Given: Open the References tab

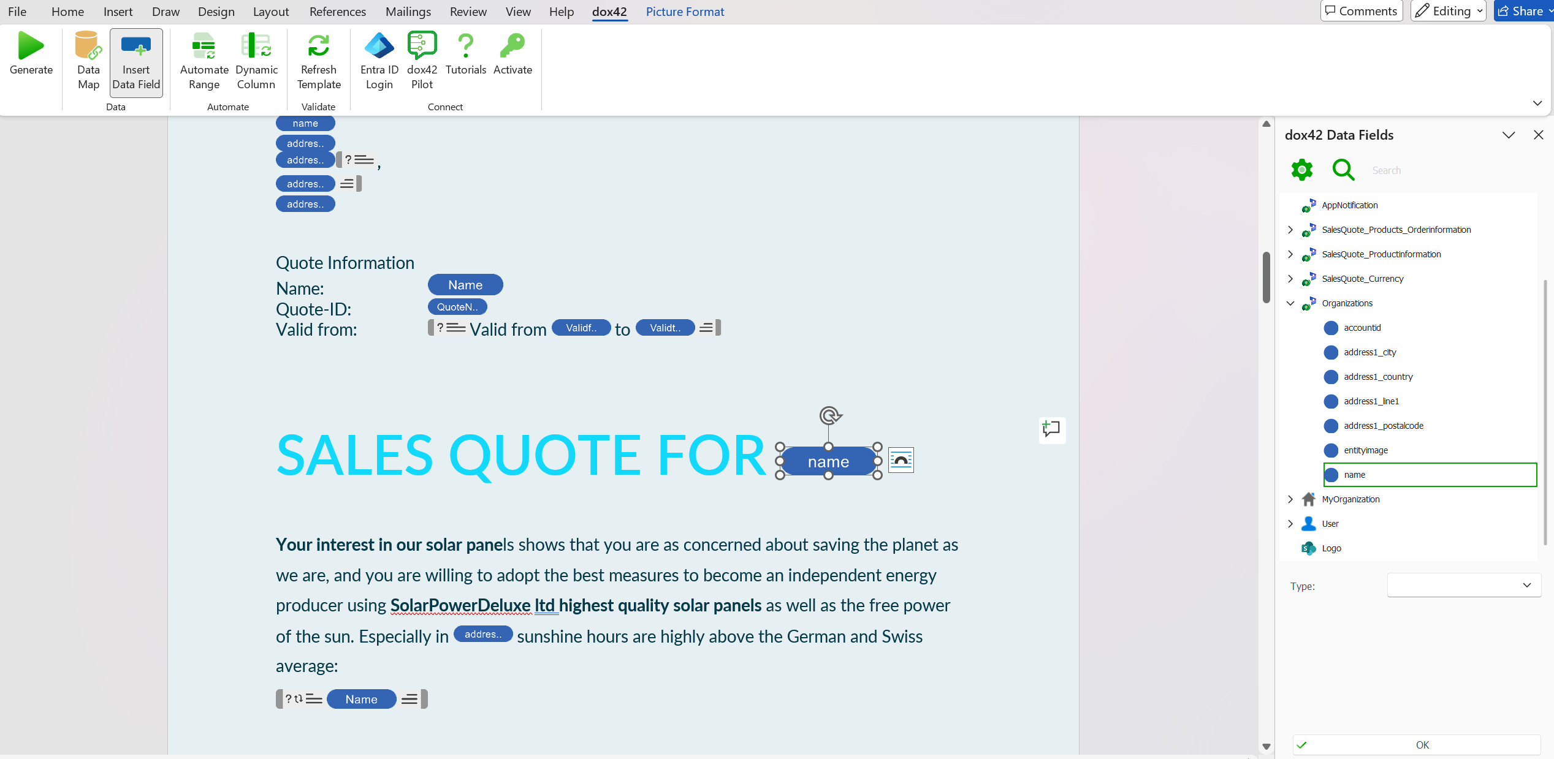Looking at the screenshot, I should [337, 12].
